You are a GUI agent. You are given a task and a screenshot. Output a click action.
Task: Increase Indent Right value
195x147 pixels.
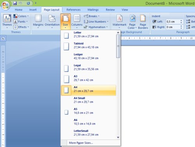click(x=181, y=26)
